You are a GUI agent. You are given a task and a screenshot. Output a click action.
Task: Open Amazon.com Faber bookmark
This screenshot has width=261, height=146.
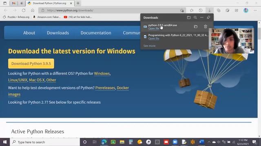(47, 17)
